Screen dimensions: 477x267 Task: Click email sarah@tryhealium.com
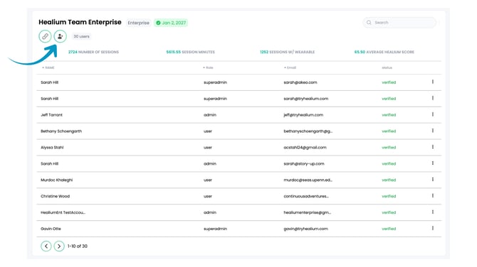point(305,99)
